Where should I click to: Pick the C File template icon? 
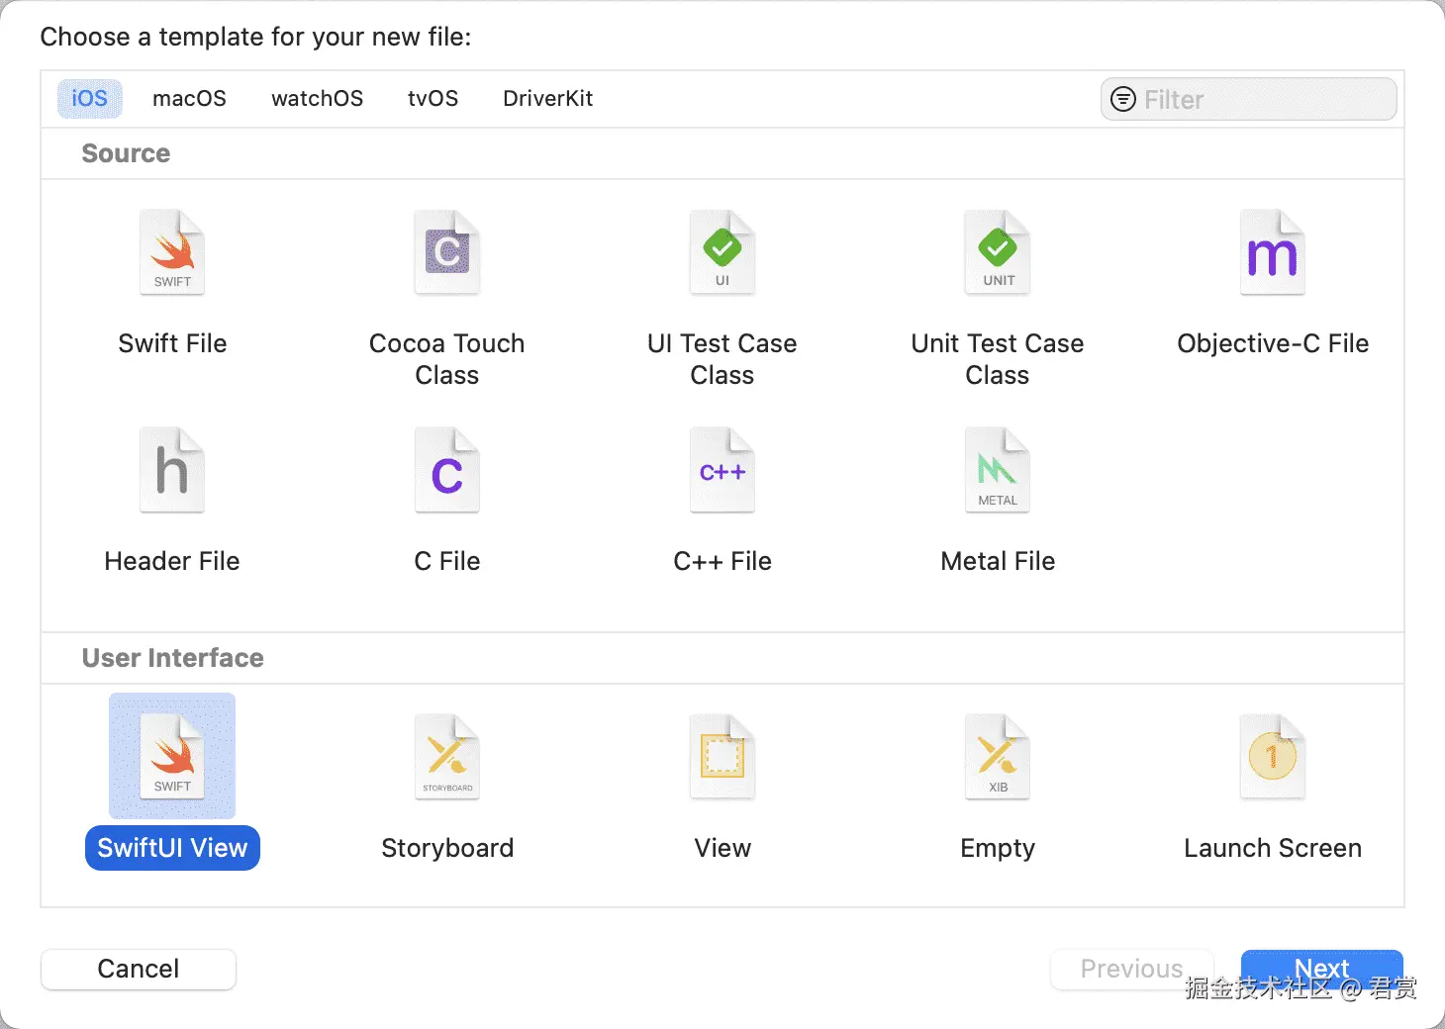(447, 471)
